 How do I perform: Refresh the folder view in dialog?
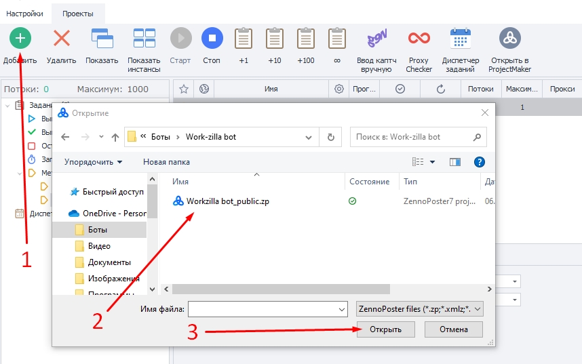(x=331, y=138)
